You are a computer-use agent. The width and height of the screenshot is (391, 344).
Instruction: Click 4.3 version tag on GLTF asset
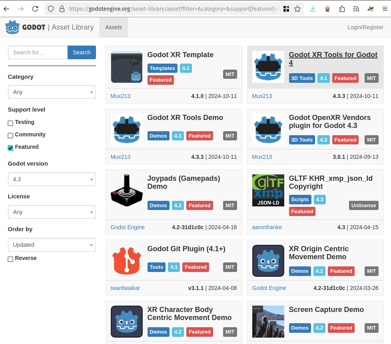(x=320, y=199)
